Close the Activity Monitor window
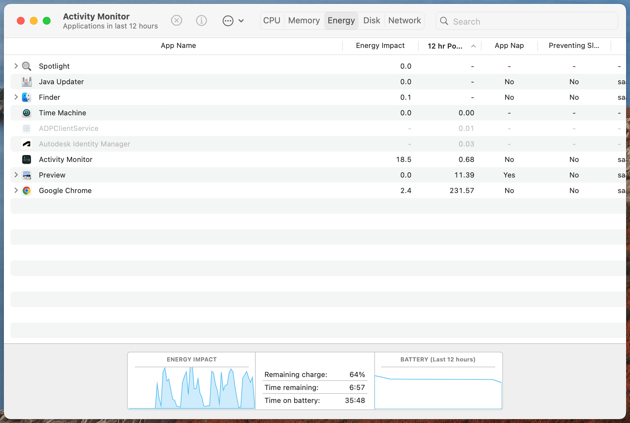This screenshot has height=423, width=630. 21,21
